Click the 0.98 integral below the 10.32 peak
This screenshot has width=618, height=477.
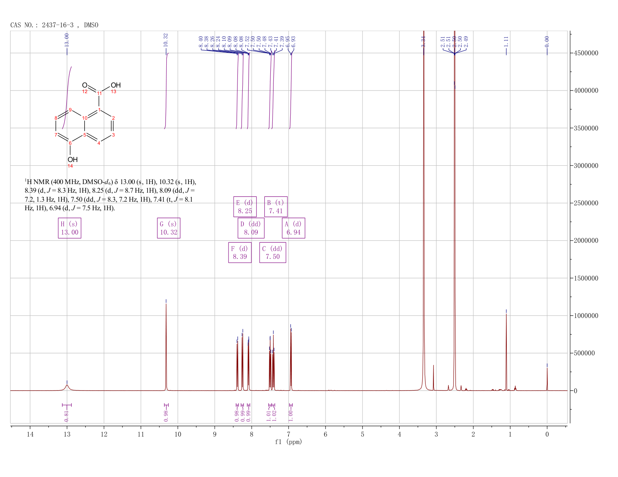point(166,416)
